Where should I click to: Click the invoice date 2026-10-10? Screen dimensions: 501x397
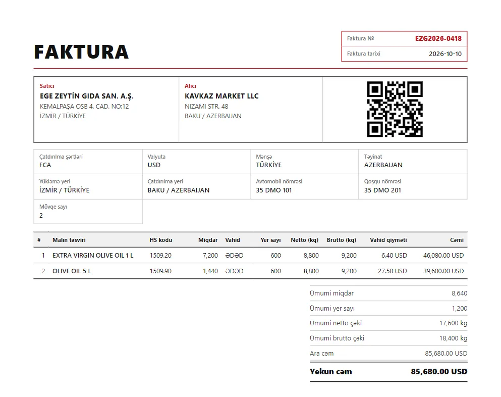445,54
